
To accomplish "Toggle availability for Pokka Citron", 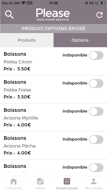I will click(96, 55).
